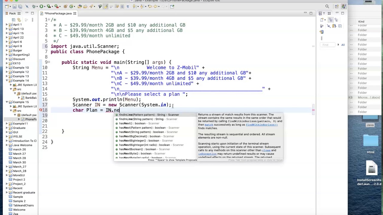Screen dimensions: 383x215
Task: Open the Debug button dropdown arrow
Action: (x=37, y=7)
